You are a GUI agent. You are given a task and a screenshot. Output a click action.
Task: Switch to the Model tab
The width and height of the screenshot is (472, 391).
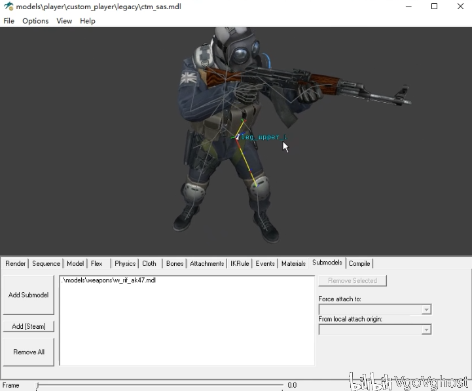pyautogui.click(x=75, y=263)
